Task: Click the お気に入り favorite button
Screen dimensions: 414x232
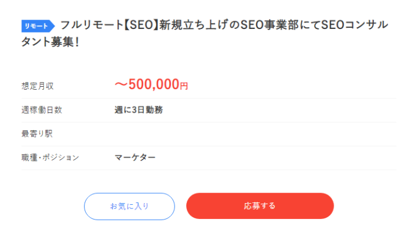Action: pyautogui.click(x=130, y=206)
